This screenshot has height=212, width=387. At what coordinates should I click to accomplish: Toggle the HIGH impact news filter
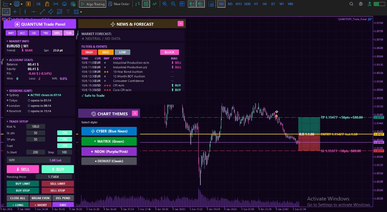(x=89, y=52)
